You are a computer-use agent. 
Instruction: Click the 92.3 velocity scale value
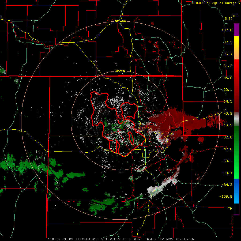(228, 42)
